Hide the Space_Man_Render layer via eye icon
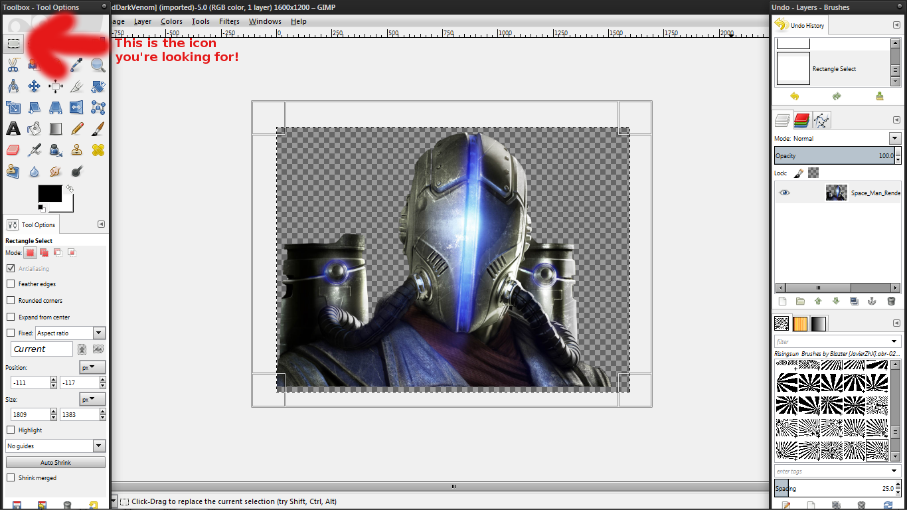Screen dimensions: 907x510 point(785,193)
